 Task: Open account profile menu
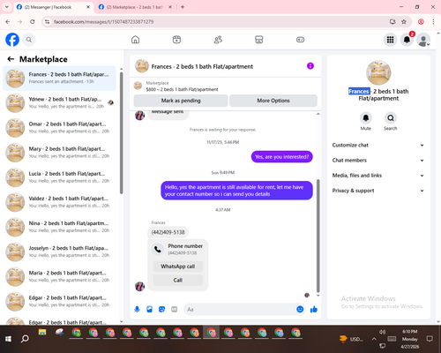[423, 40]
